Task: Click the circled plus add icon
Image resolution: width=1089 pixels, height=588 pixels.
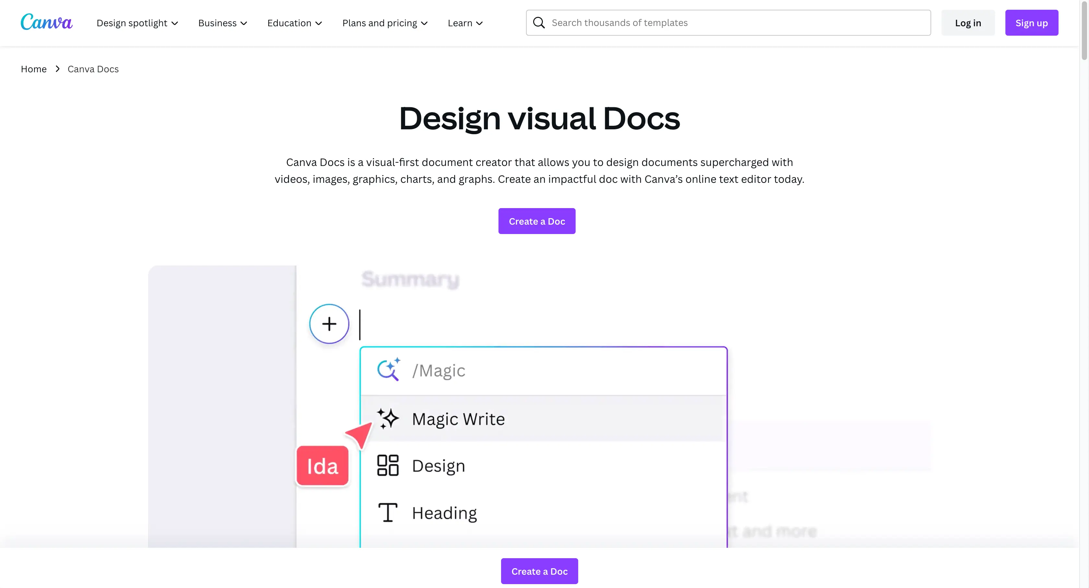Action: [329, 324]
